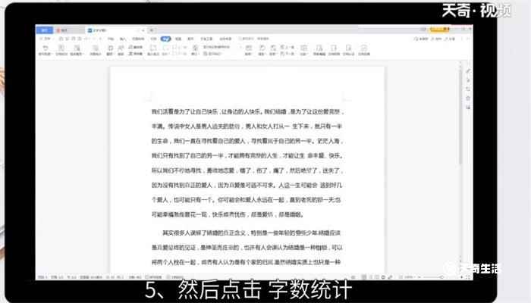Click the fullscreen icon in status bar corner

(x=468, y=277)
